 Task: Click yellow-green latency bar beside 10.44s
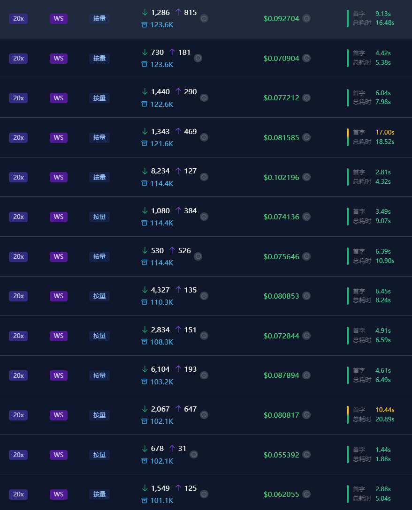point(348,415)
